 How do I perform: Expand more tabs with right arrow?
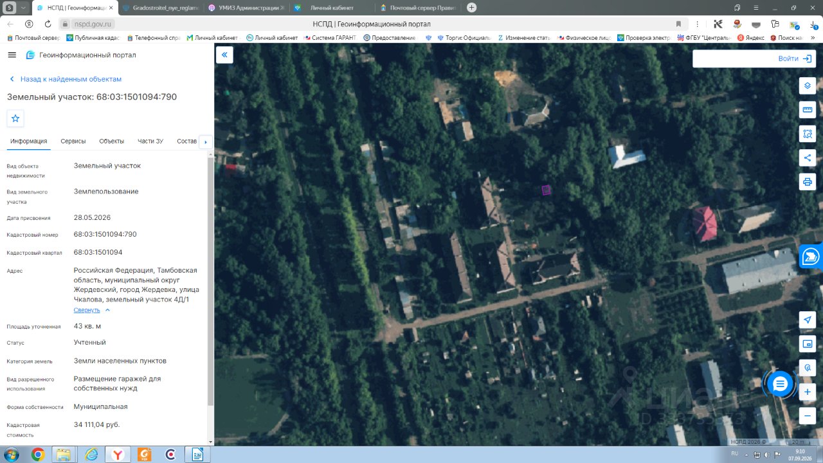point(206,141)
